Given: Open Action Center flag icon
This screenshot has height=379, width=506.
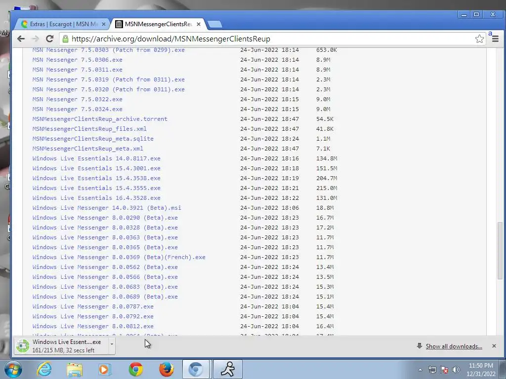Looking at the screenshot, I should coord(444,370).
